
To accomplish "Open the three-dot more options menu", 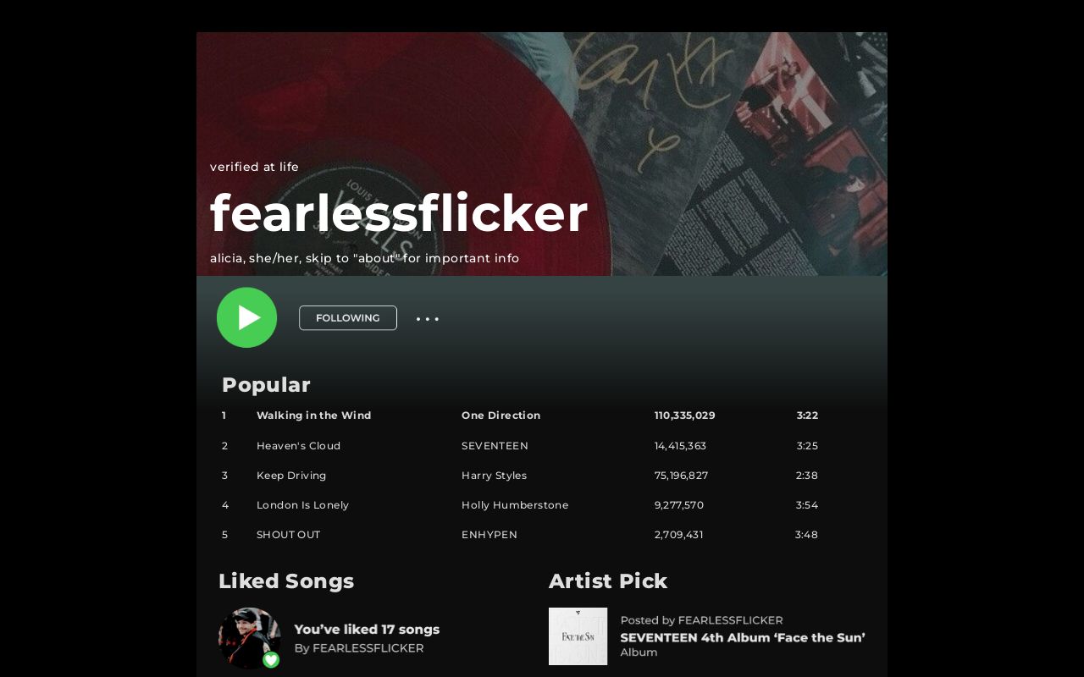I will [x=428, y=319].
